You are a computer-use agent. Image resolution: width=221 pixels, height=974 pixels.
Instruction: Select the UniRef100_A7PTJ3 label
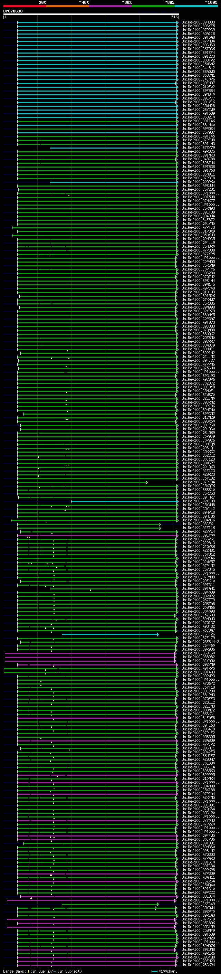coord(198,227)
